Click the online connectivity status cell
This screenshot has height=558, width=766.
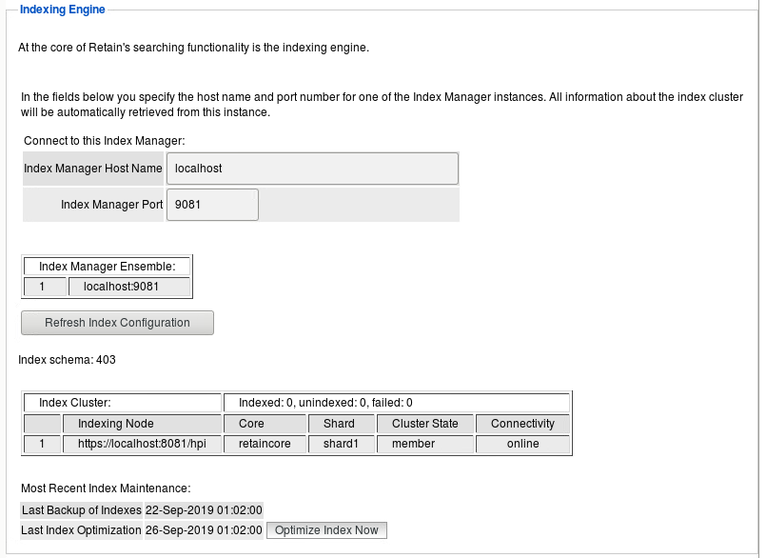tap(522, 444)
